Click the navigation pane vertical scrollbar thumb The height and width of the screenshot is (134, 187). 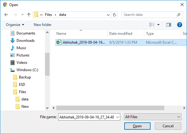tap(47, 64)
